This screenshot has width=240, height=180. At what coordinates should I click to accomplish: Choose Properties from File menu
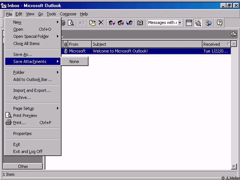point(33,133)
